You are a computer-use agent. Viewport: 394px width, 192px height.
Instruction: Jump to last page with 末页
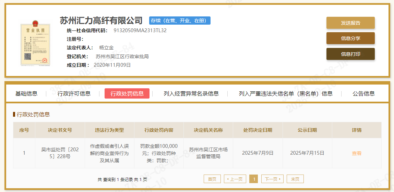(295, 179)
